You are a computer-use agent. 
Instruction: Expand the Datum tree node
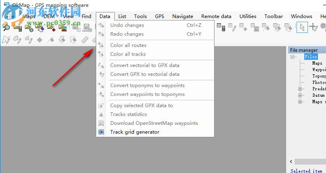[300, 95]
